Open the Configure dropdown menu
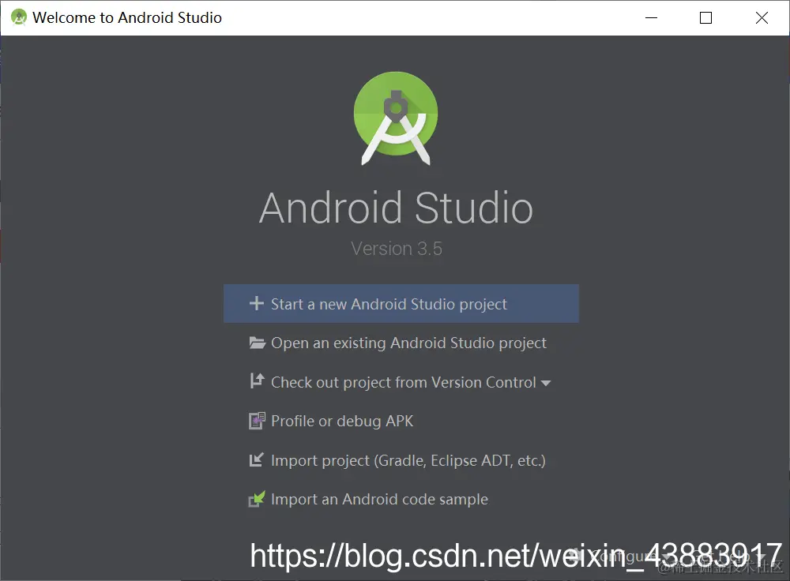The width and height of the screenshot is (790, 581). (621, 557)
